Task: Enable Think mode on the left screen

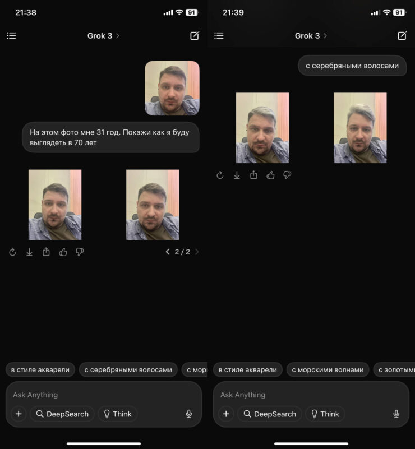Action: coord(117,414)
